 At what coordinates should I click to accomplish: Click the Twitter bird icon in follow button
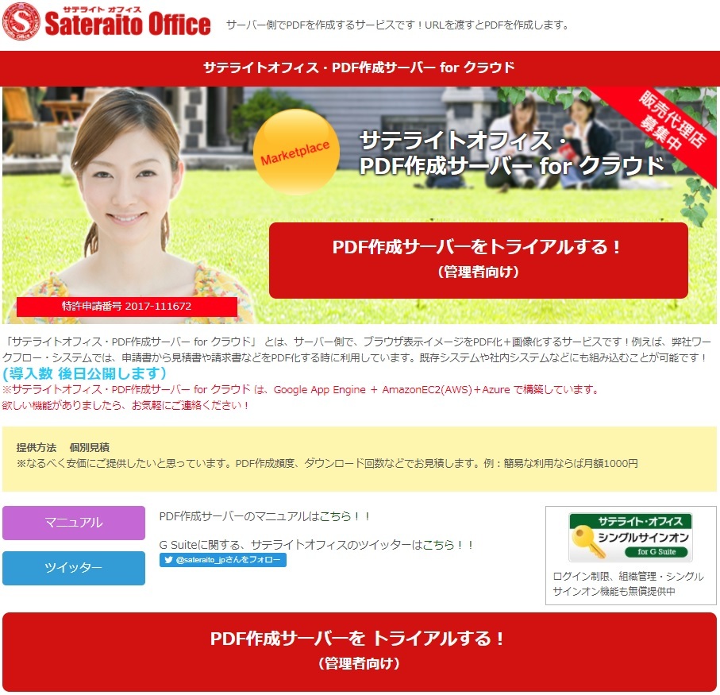coord(168,560)
